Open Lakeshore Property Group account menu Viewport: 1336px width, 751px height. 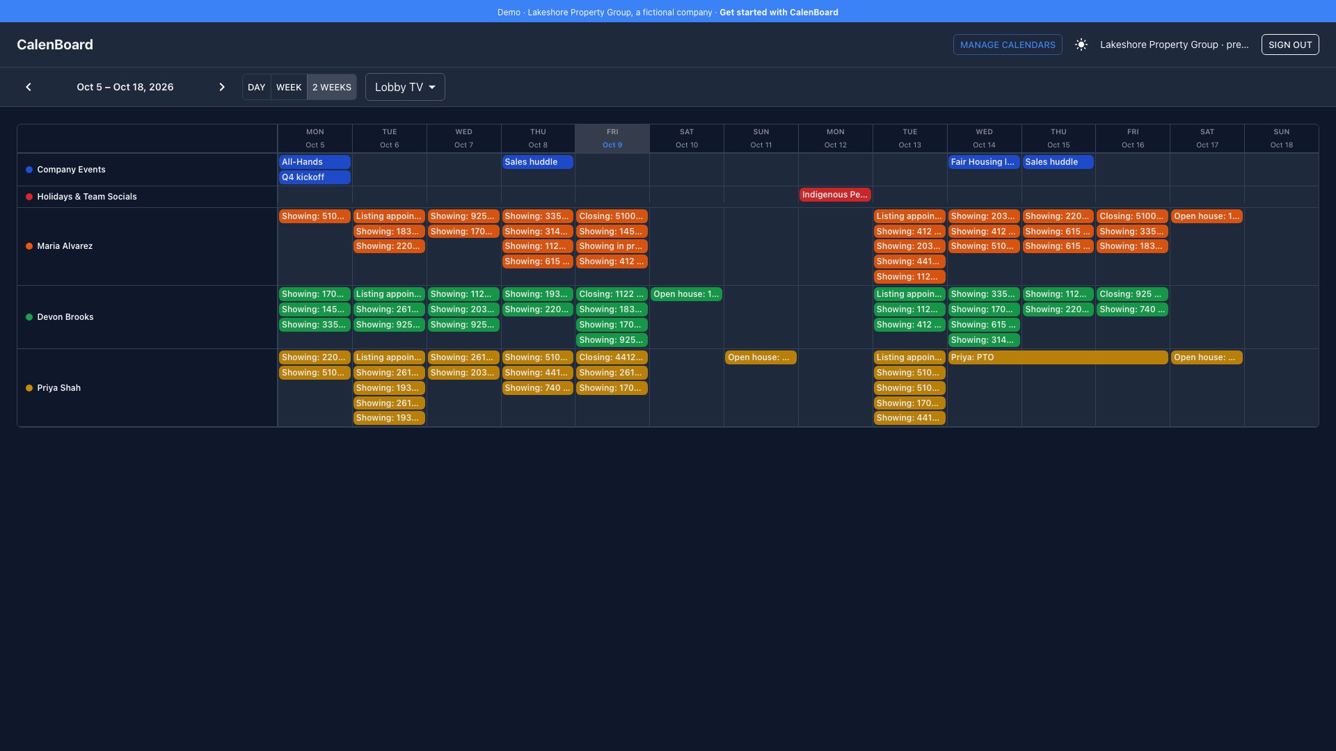(1174, 45)
